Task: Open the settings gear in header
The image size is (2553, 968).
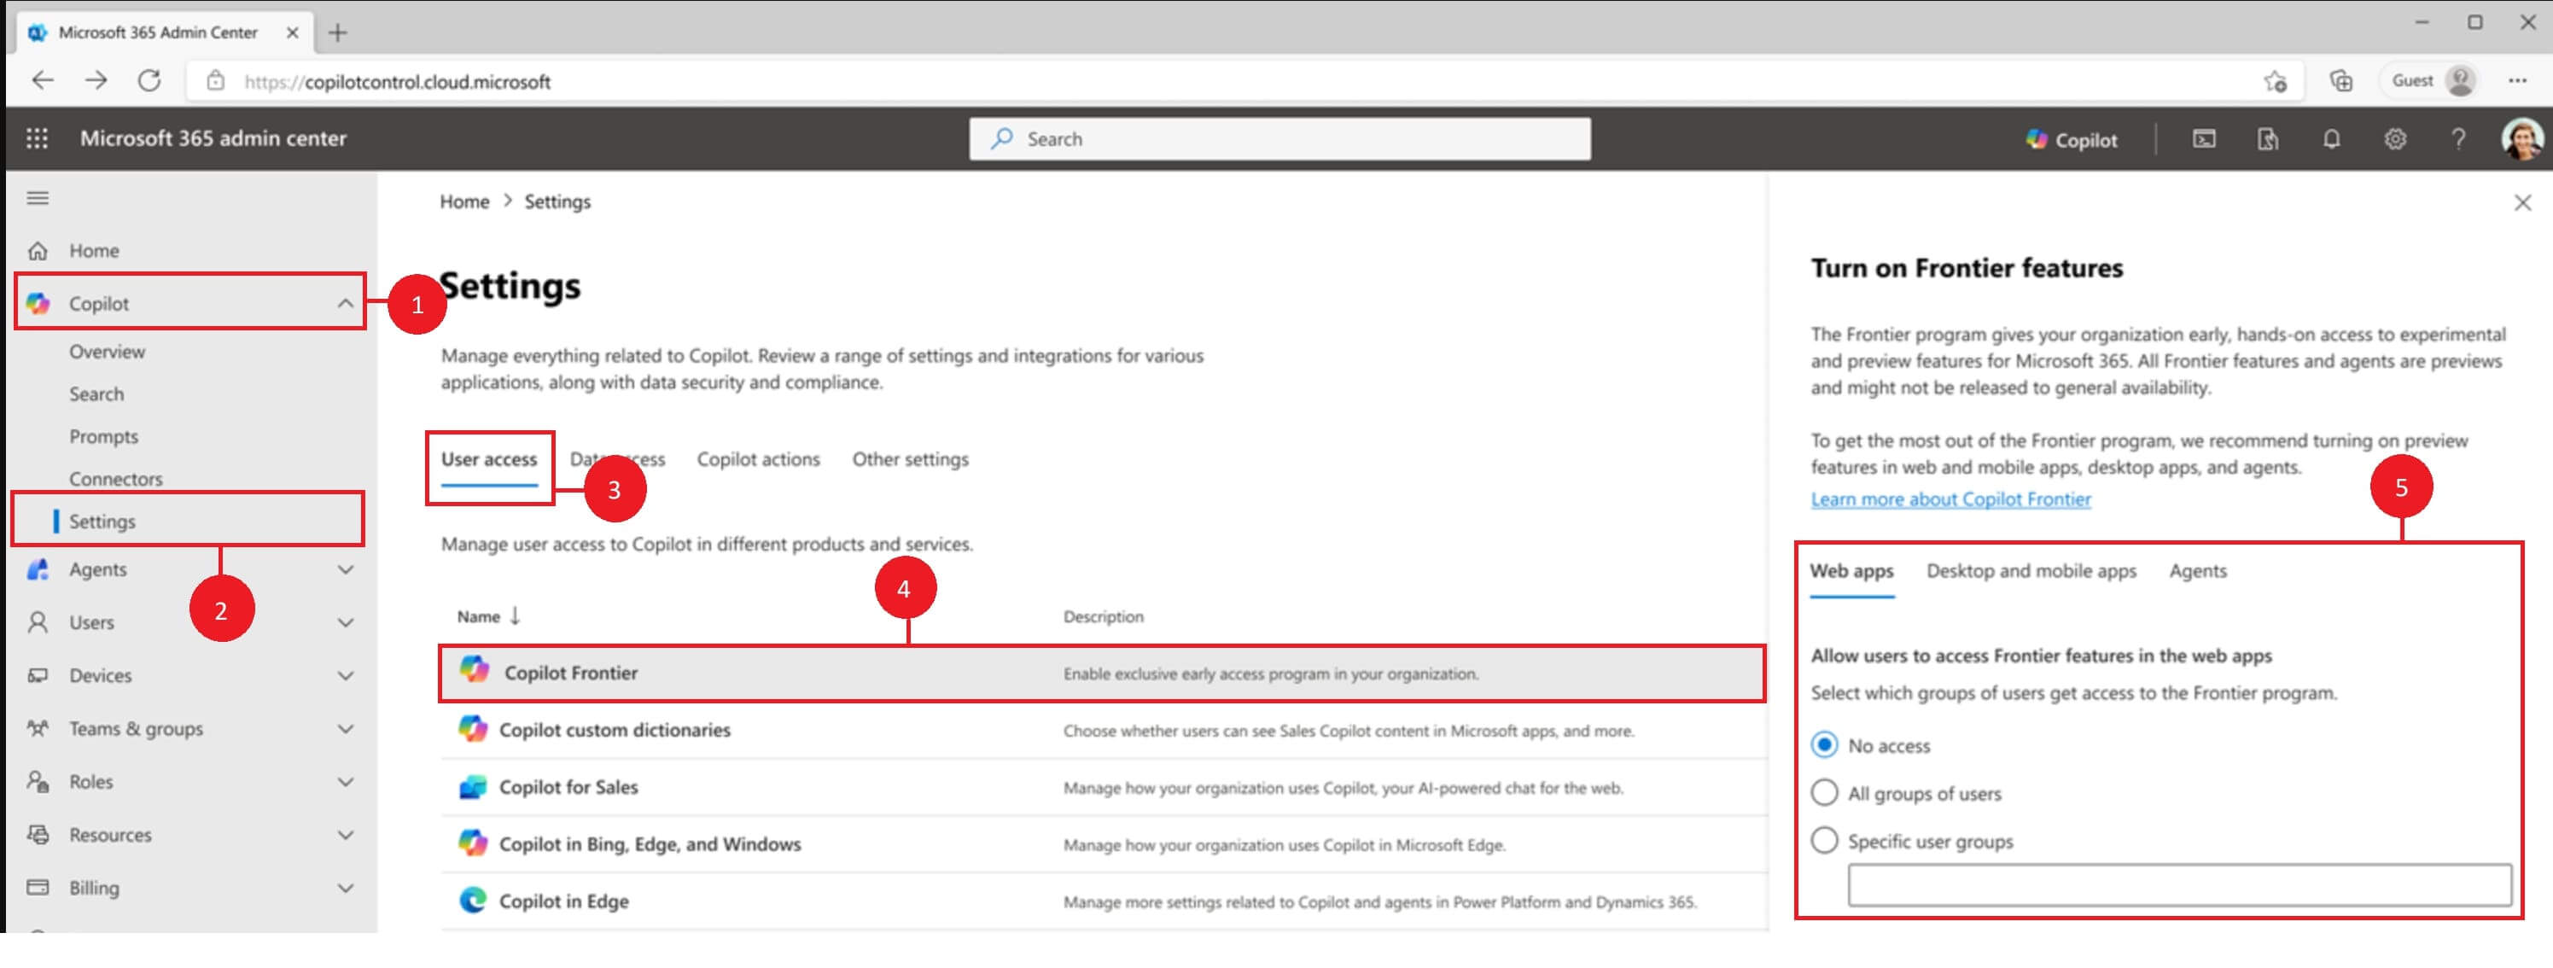Action: tap(2394, 140)
